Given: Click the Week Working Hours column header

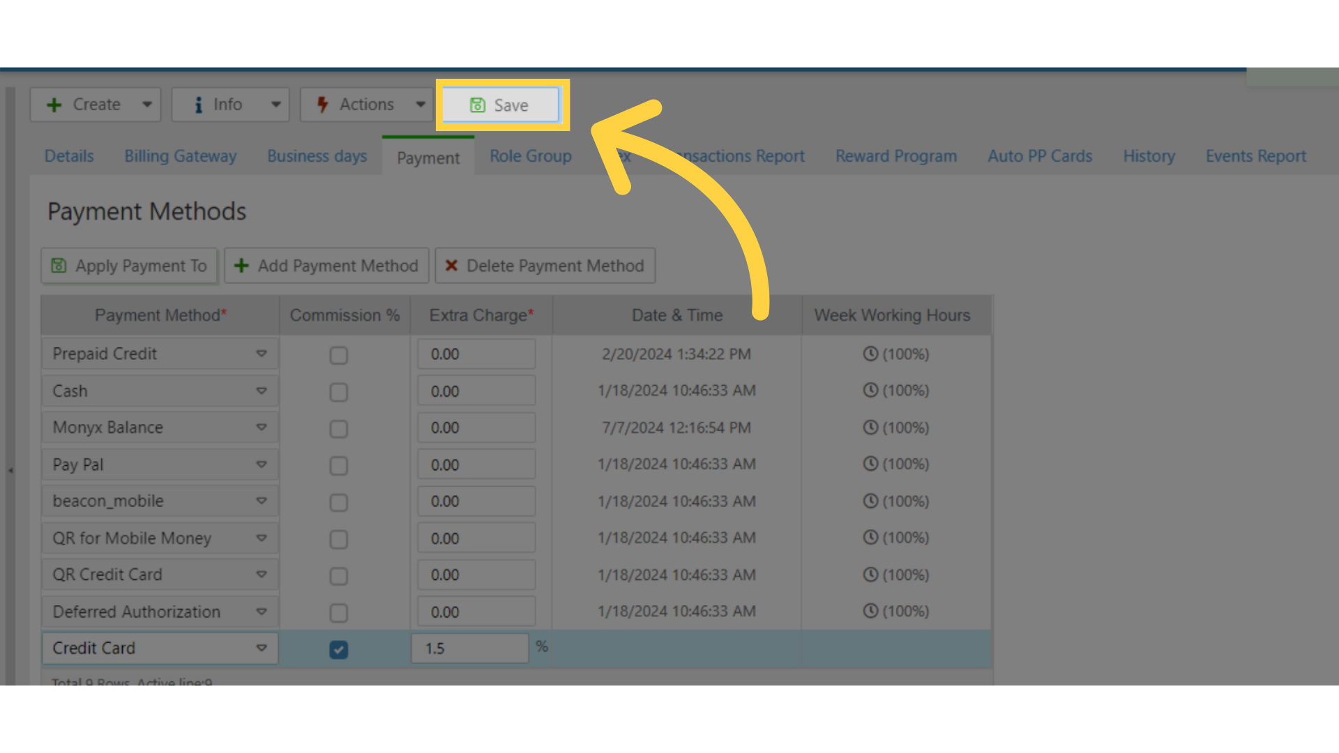Looking at the screenshot, I should 896,315.
